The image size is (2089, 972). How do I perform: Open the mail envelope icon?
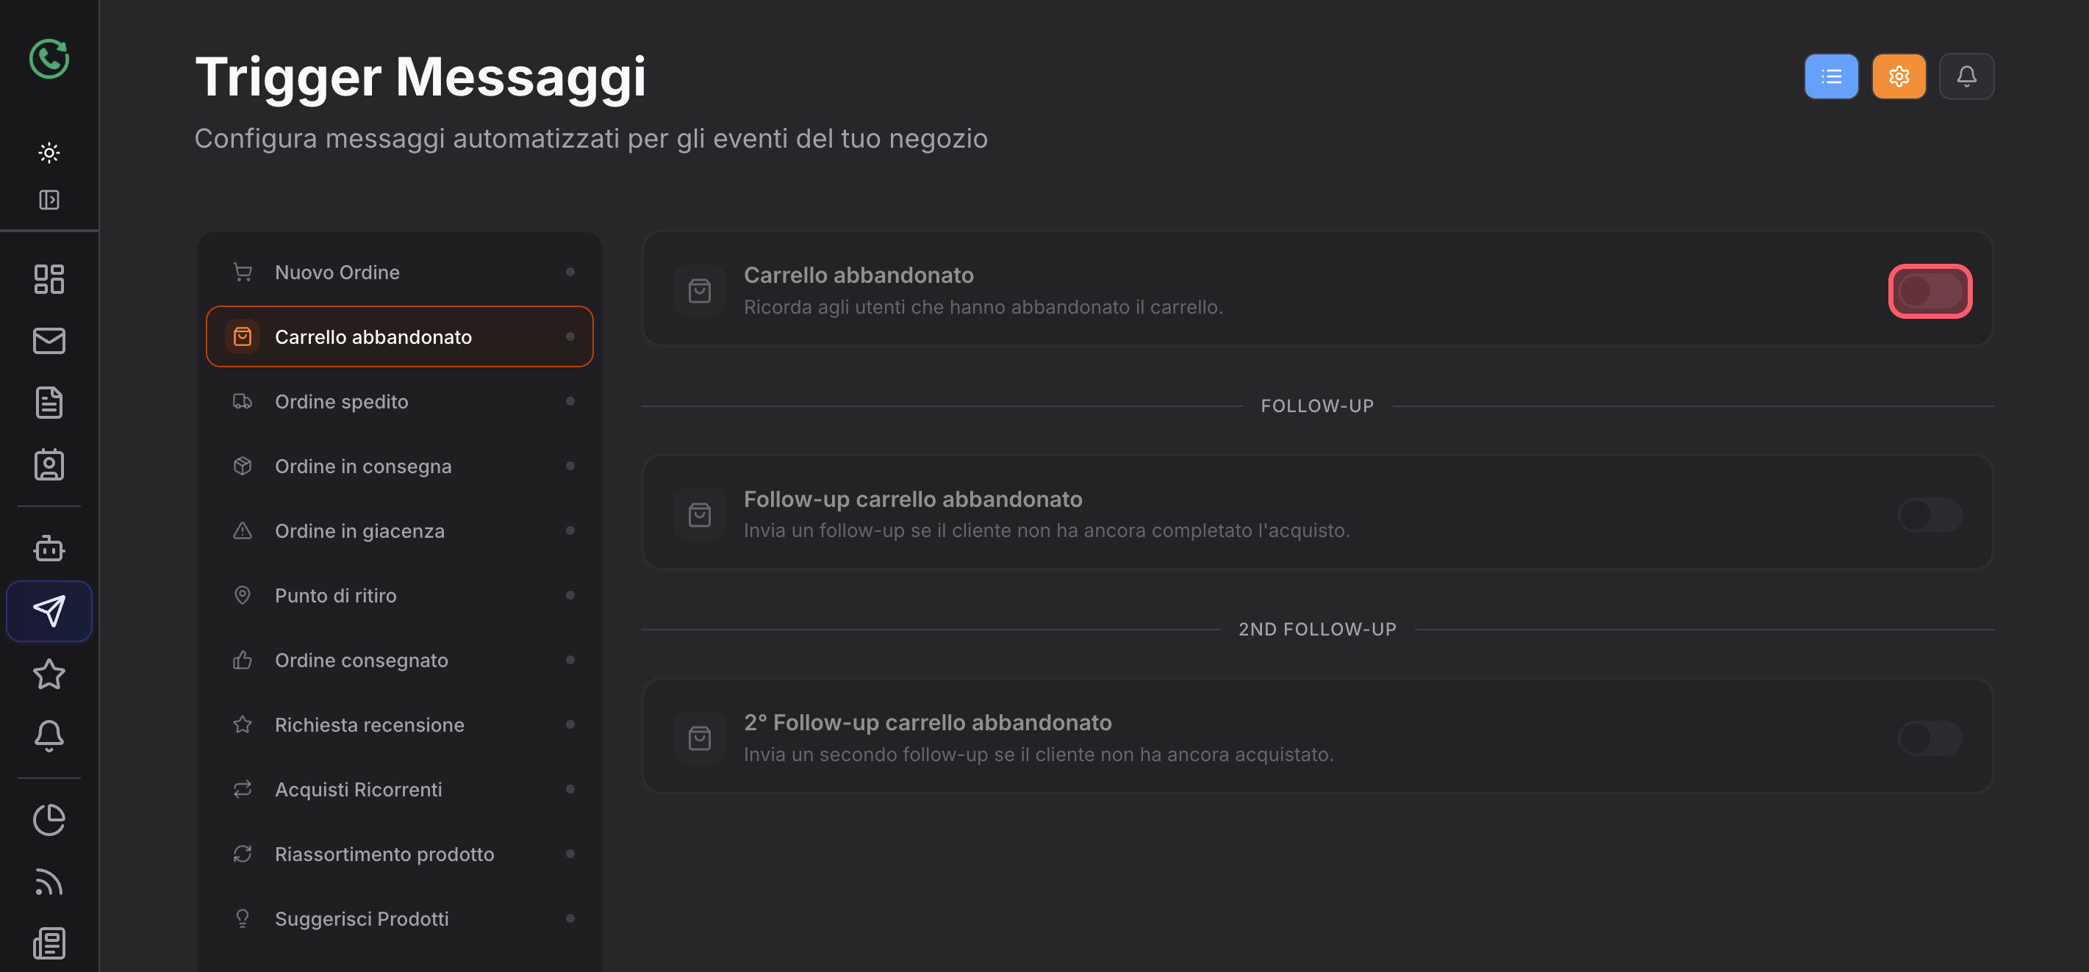pyautogui.click(x=49, y=342)
